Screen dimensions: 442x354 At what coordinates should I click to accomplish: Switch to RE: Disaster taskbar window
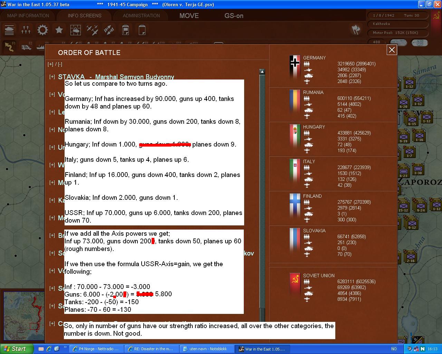(x=152, y=349)
